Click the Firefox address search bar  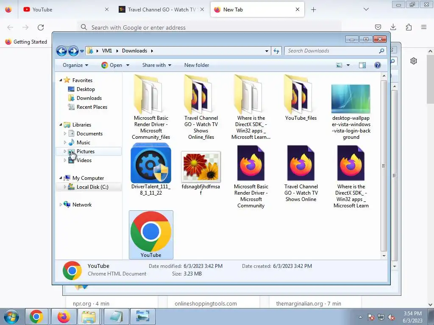point(209,28)
